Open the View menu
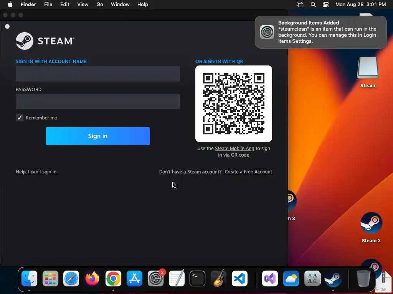 (x=83, y=5)
